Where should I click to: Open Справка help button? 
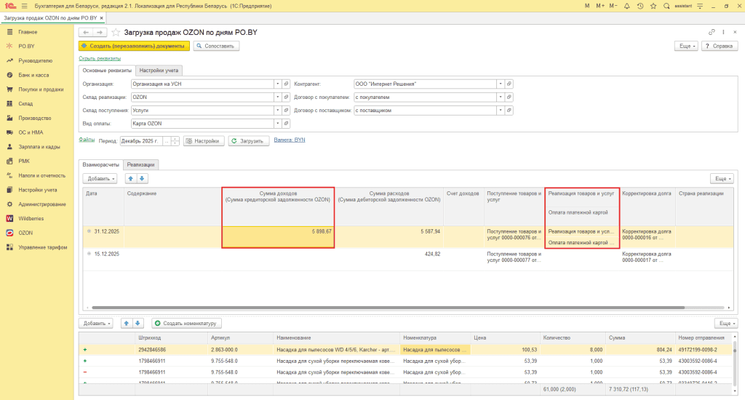[720, 46]
